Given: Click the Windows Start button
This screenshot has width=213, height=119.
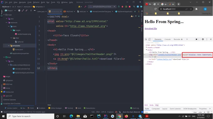Looking at the screenshot, I should pyautogui.click(x=3, y=116).
